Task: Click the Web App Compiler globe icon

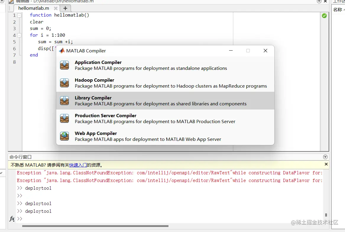Action: pyautogui.click(x=64, y=136)
